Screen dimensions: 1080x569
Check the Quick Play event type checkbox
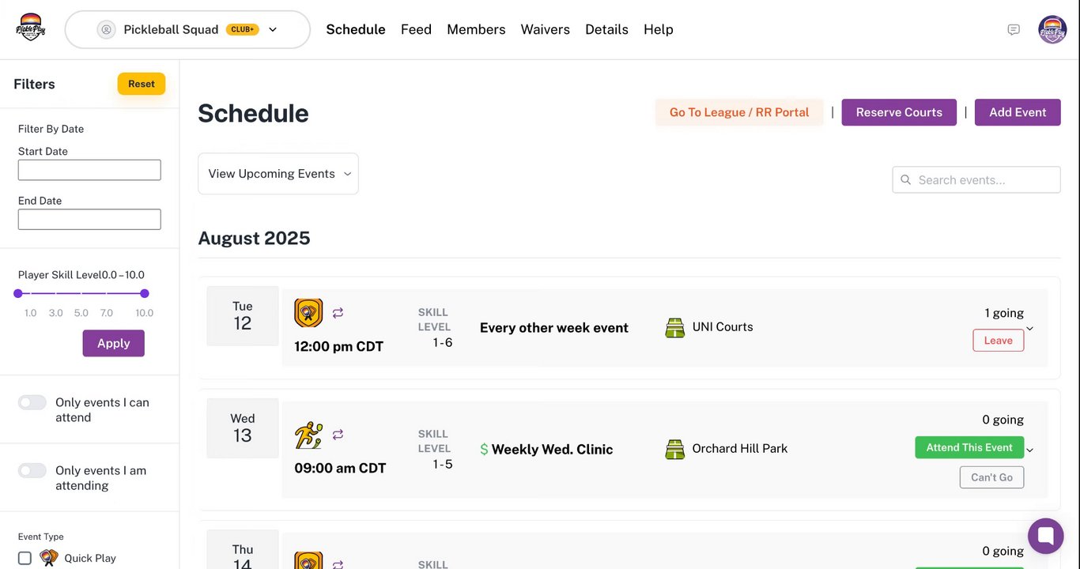[x=25, y=558]
